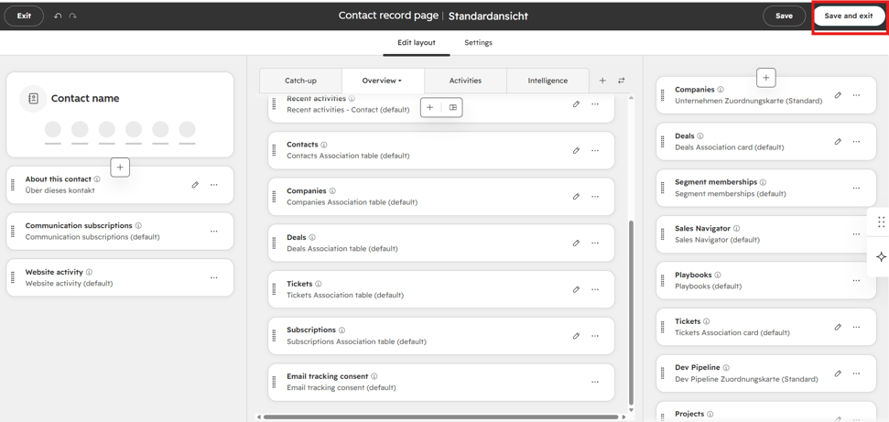Open more options for Unternehmen Zuordnungskarte
The image size is (889, 422).
856,95
